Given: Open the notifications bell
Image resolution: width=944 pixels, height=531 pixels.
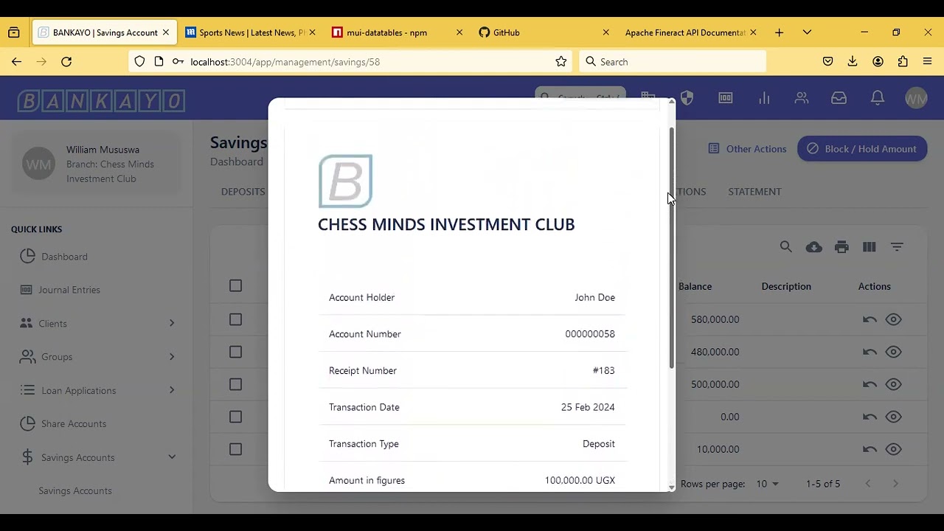Looking at the screenshot, I should 878,98.
